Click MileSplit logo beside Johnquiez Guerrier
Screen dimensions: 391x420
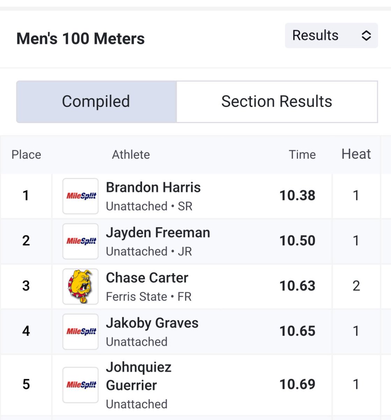[x=80, y=385]
